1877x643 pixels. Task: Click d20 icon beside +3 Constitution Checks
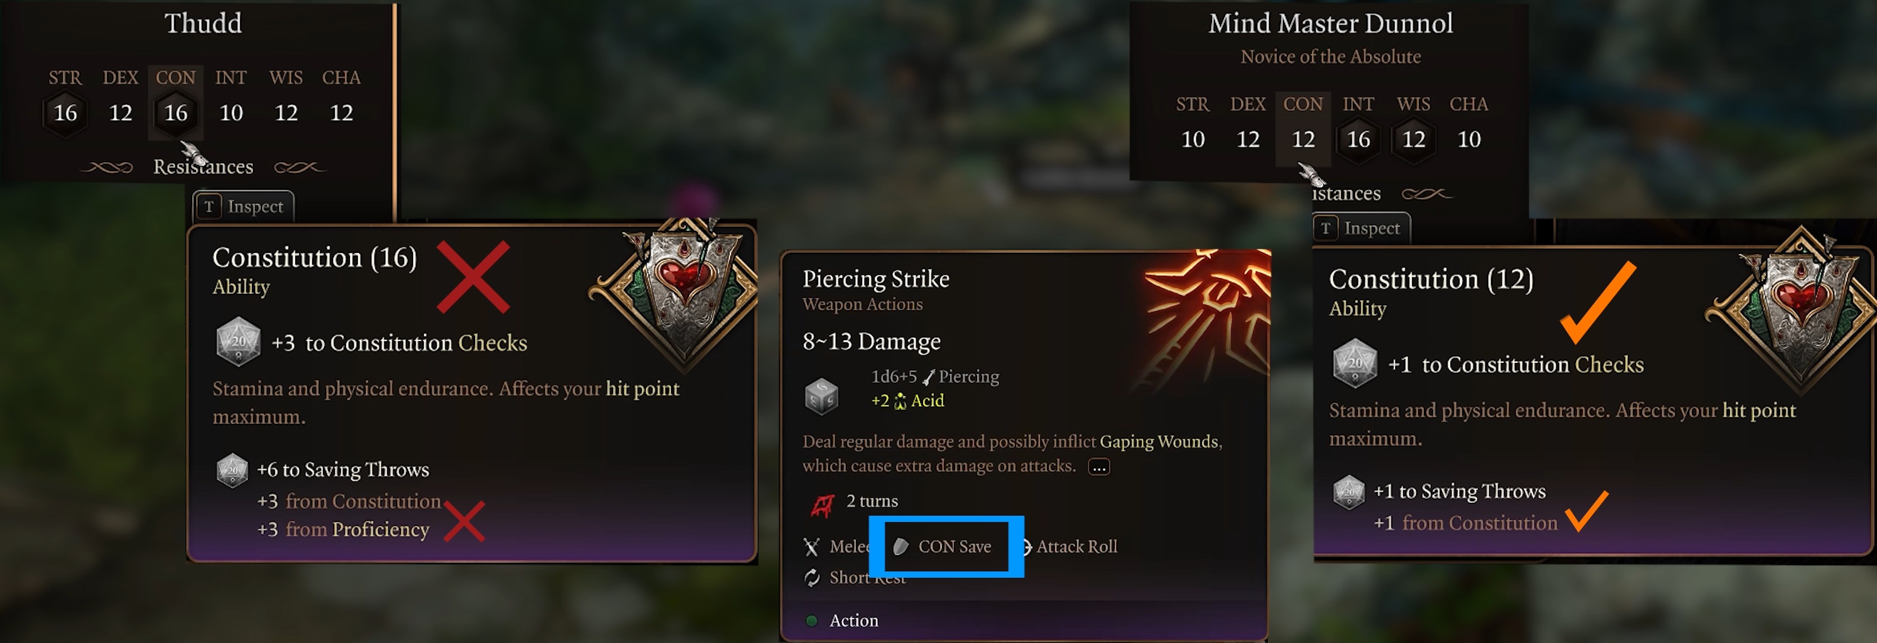(238, 341)
